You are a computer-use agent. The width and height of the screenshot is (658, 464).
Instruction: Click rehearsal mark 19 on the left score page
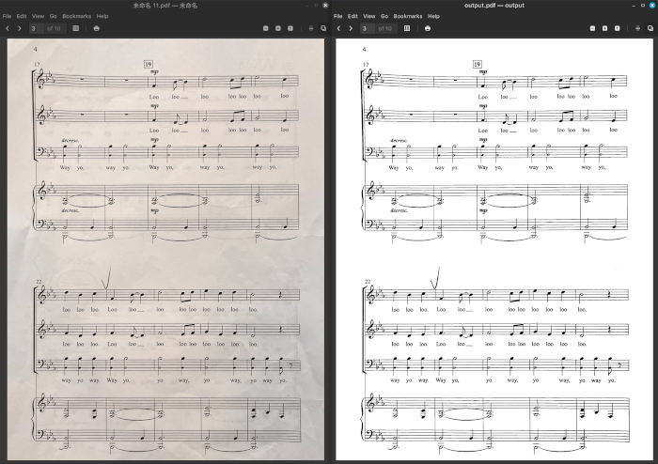[149, 64]
